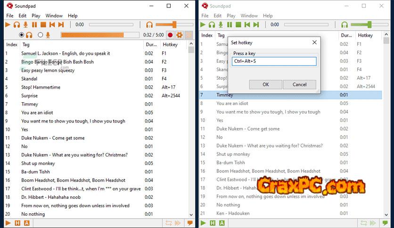Select the microphone radio button in the recorder bar

pyautogui.click(x=41, y=35)
